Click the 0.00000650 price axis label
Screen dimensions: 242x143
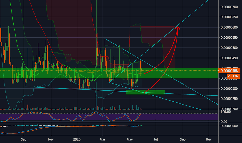pyautogui.click(x=229, y=17)
